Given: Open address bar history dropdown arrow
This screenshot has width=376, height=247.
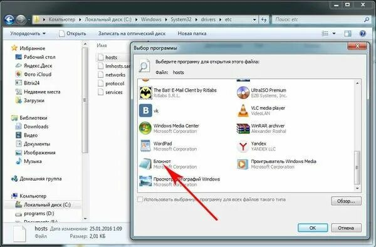Looking at the screenshot, I should pyautogui.click(x=254, y=19).
